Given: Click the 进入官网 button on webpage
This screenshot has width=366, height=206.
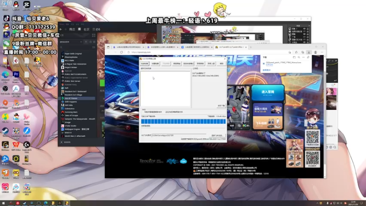Looking at the screenshot, I should [268, 92].
